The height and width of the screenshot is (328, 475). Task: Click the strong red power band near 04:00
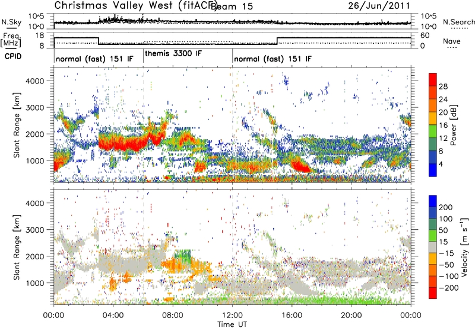click(121, 143)
